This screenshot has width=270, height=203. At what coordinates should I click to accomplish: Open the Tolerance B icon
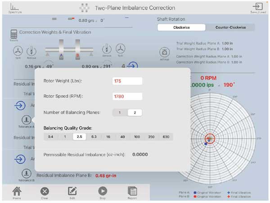point(27,173)
